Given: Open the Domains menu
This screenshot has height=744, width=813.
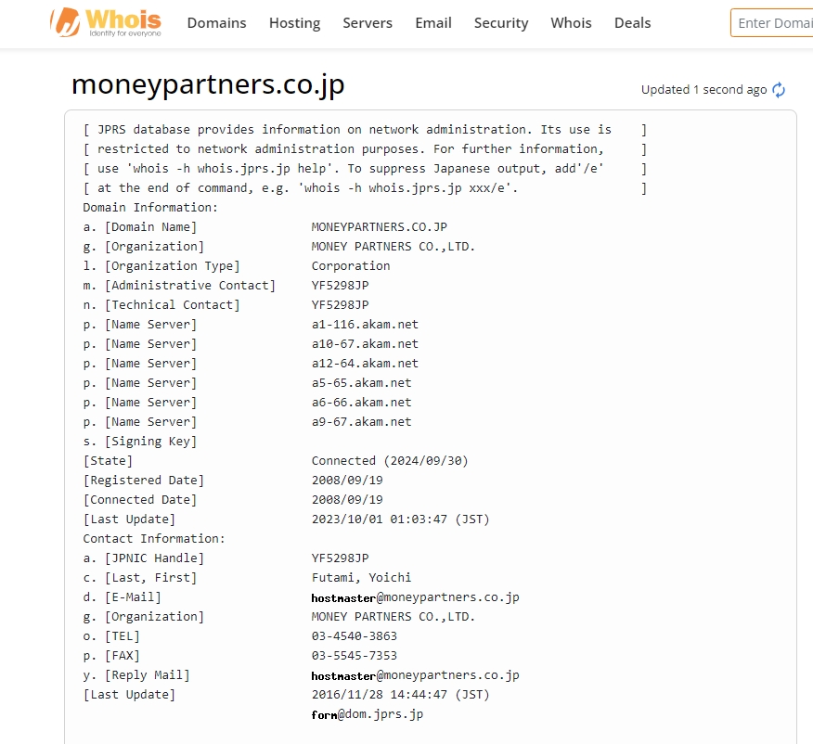Looking at the screenshot, I should (x=216, y=23).
